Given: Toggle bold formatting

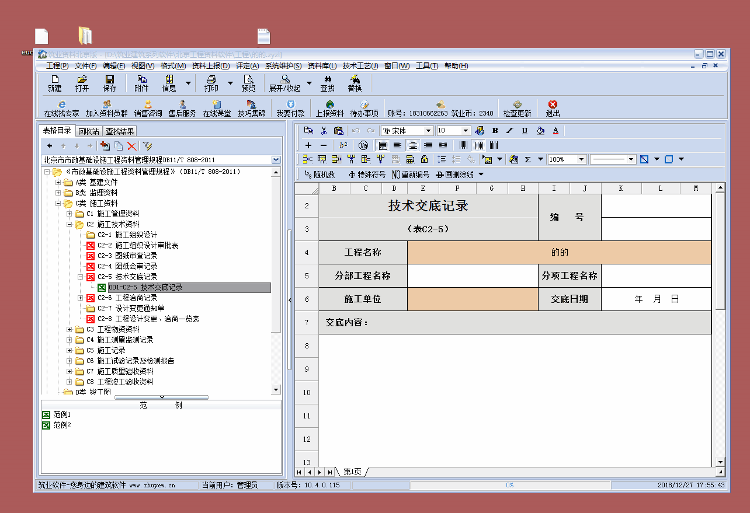Looking at the screenshot, I should (x=495, y=131).
